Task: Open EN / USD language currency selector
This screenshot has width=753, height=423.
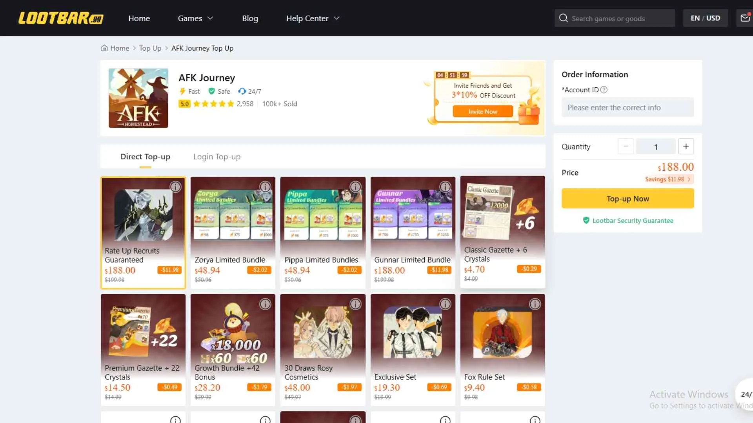Action: click(x=705, y=18)
